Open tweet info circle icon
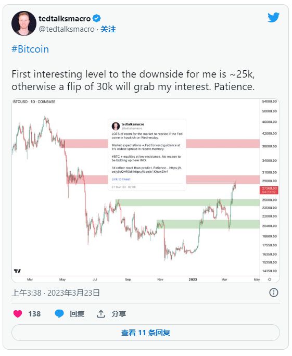The width and height of the screenshot is (292, 356). (x=274, y=293)
